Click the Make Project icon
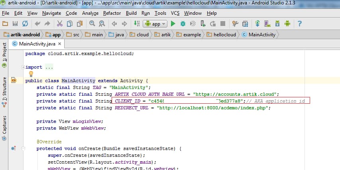 point(137,24)
